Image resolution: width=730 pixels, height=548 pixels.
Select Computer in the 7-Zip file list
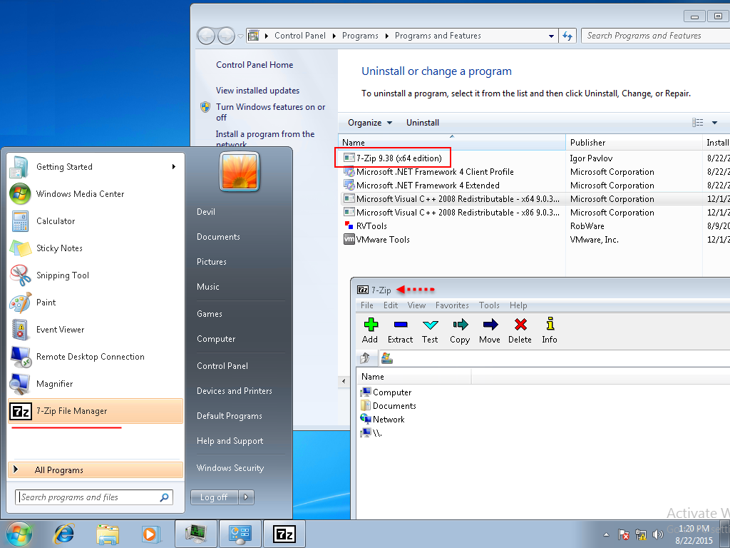[391, 392]
